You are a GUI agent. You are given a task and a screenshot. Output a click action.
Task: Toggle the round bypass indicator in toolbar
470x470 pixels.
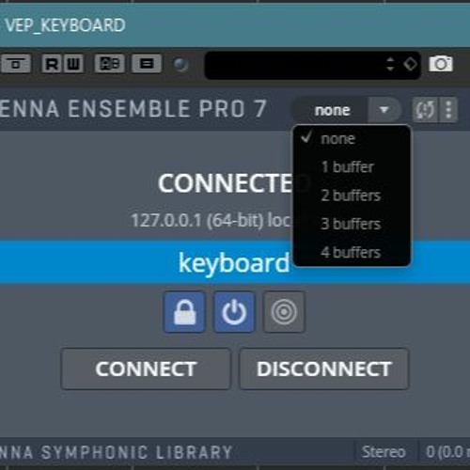pos(180,64)
